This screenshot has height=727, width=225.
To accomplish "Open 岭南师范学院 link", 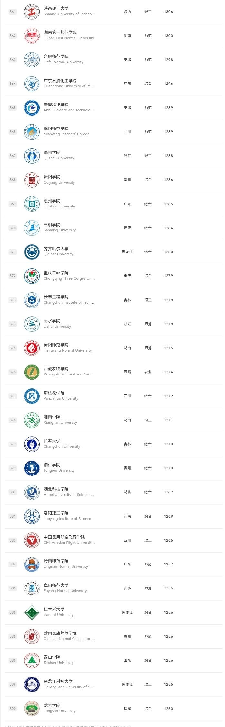I will [56, 561].
